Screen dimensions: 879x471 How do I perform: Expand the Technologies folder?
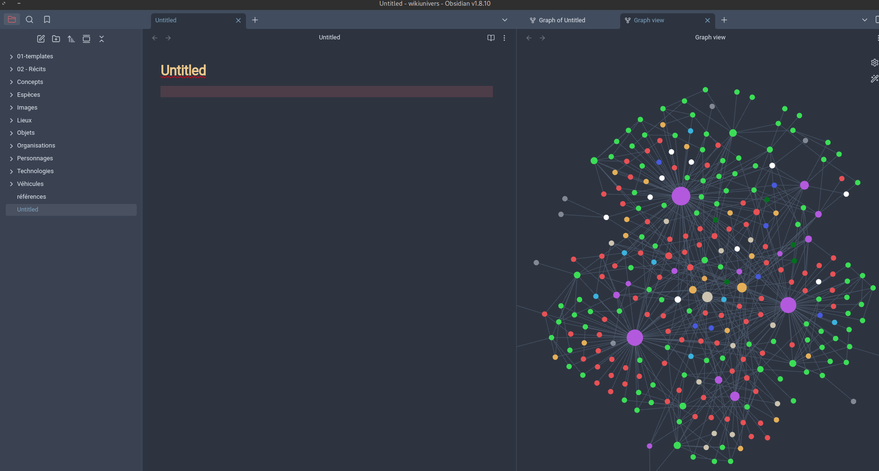coord(35,171)
